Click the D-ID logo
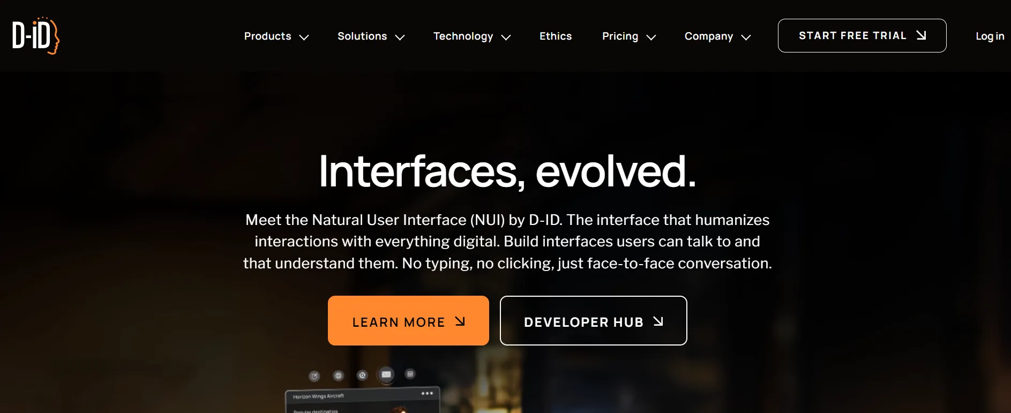The image size is (1011, 413). [x=36, y=36]
